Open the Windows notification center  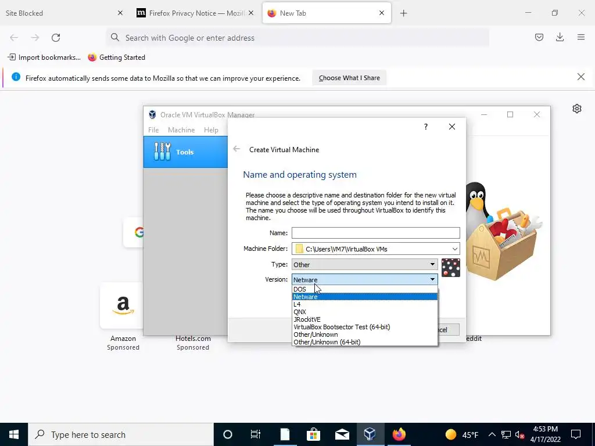click(576, 434)
